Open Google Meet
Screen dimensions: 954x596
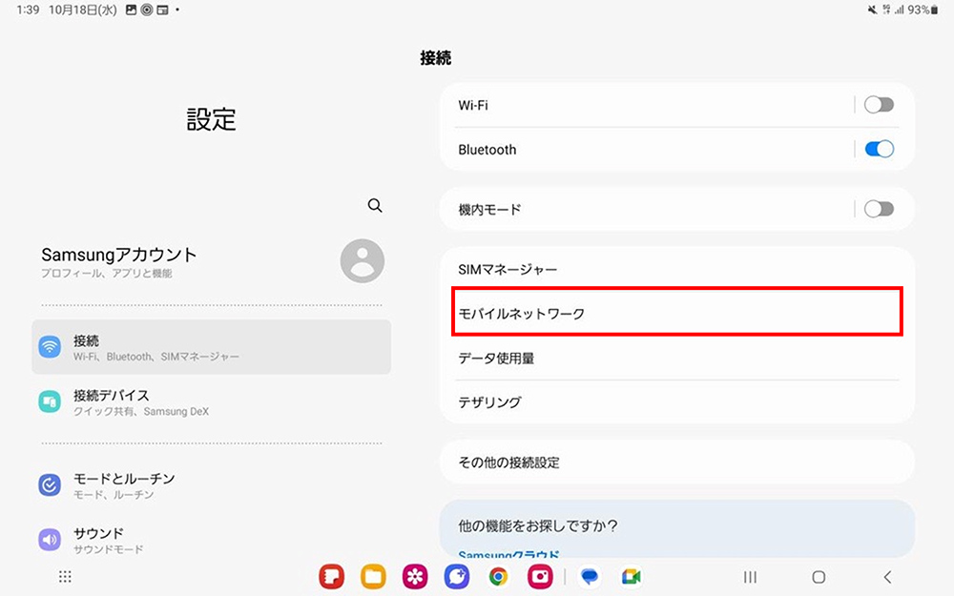click(x=631, y=577)
